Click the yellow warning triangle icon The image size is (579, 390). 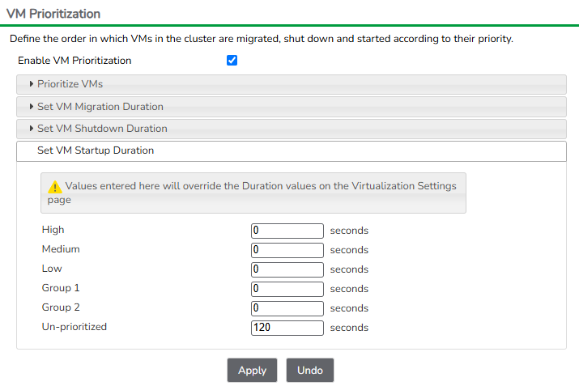55,187
